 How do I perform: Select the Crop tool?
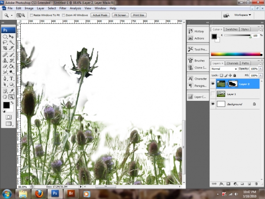pyautogui.click(x=5, y=48)
